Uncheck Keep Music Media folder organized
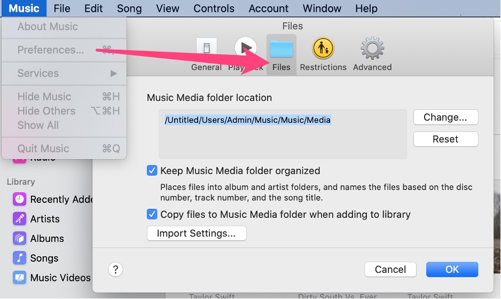The image size is (501, 299). click(152, 171)
